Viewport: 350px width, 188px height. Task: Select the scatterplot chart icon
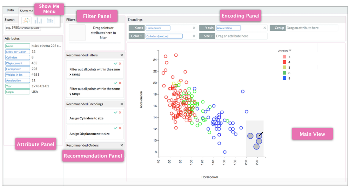tap(26, 21)
